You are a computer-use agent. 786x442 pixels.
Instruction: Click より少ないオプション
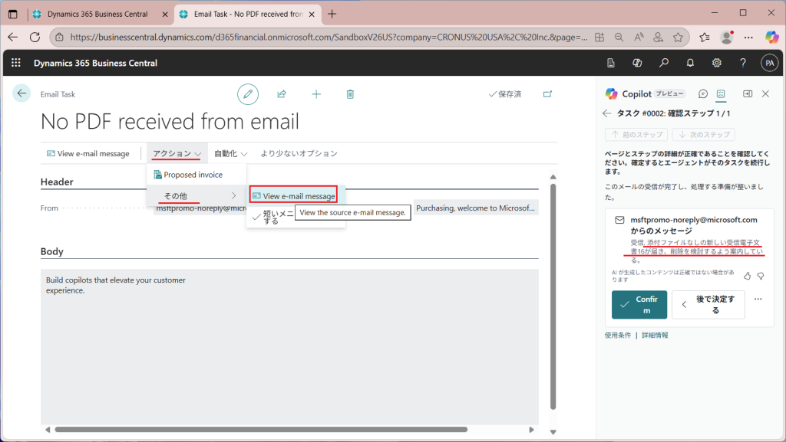(x=299, y=153)
